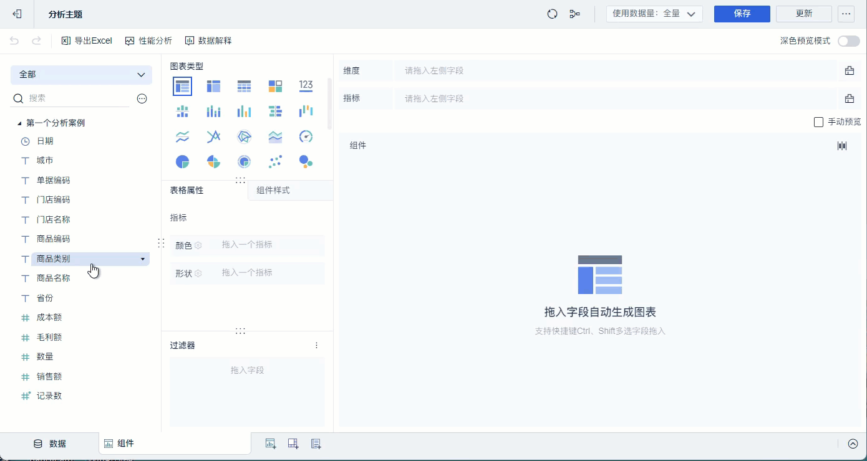Click the undo arrow

[x=14, y=40]
